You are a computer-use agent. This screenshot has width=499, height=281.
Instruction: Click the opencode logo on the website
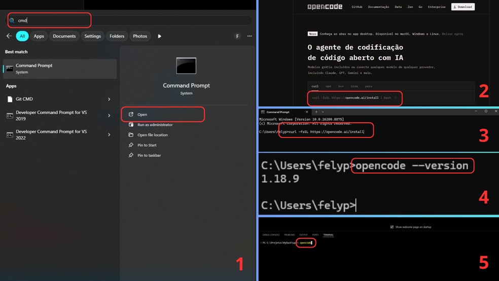pyautogui.click(x=325, y=7)
